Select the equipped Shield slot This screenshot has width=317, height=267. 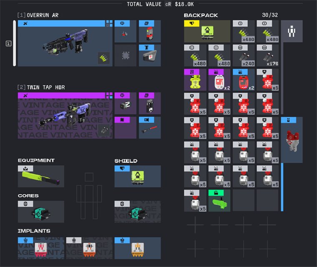pyautogui.click(x=138, y=176)
